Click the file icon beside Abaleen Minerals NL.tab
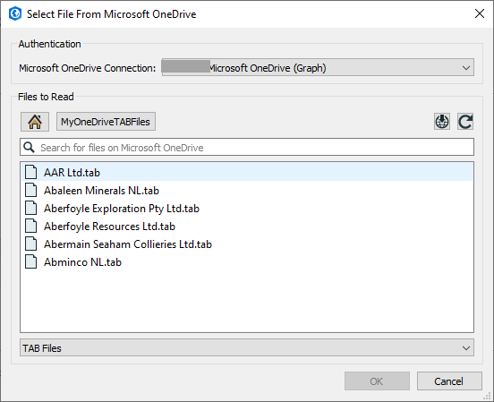This screenshot has height=402, width=494. 30,191
